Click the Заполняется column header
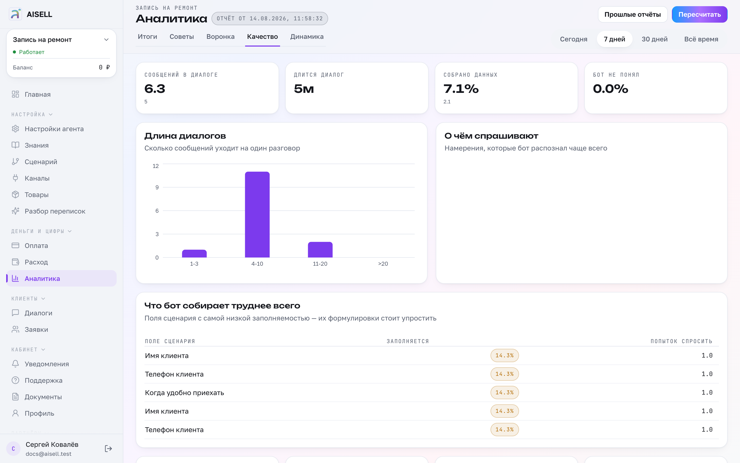Screen dimensions: 740x463 408,341
